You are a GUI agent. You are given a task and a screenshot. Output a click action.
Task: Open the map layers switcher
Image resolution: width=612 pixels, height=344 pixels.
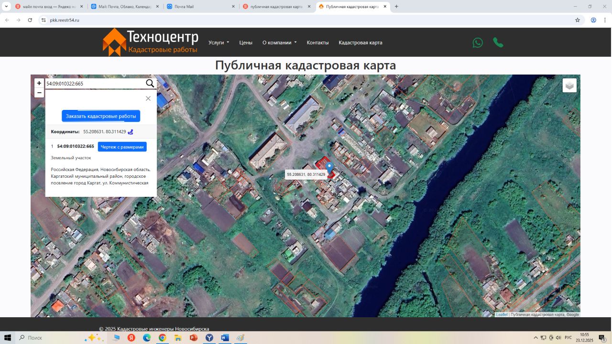tap(569, 86)
